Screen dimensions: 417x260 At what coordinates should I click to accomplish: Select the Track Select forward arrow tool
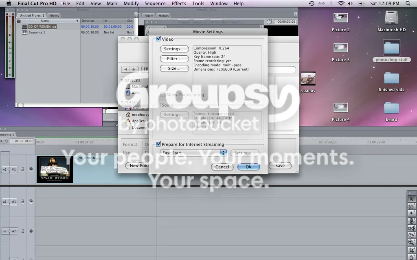coord(411,213)
